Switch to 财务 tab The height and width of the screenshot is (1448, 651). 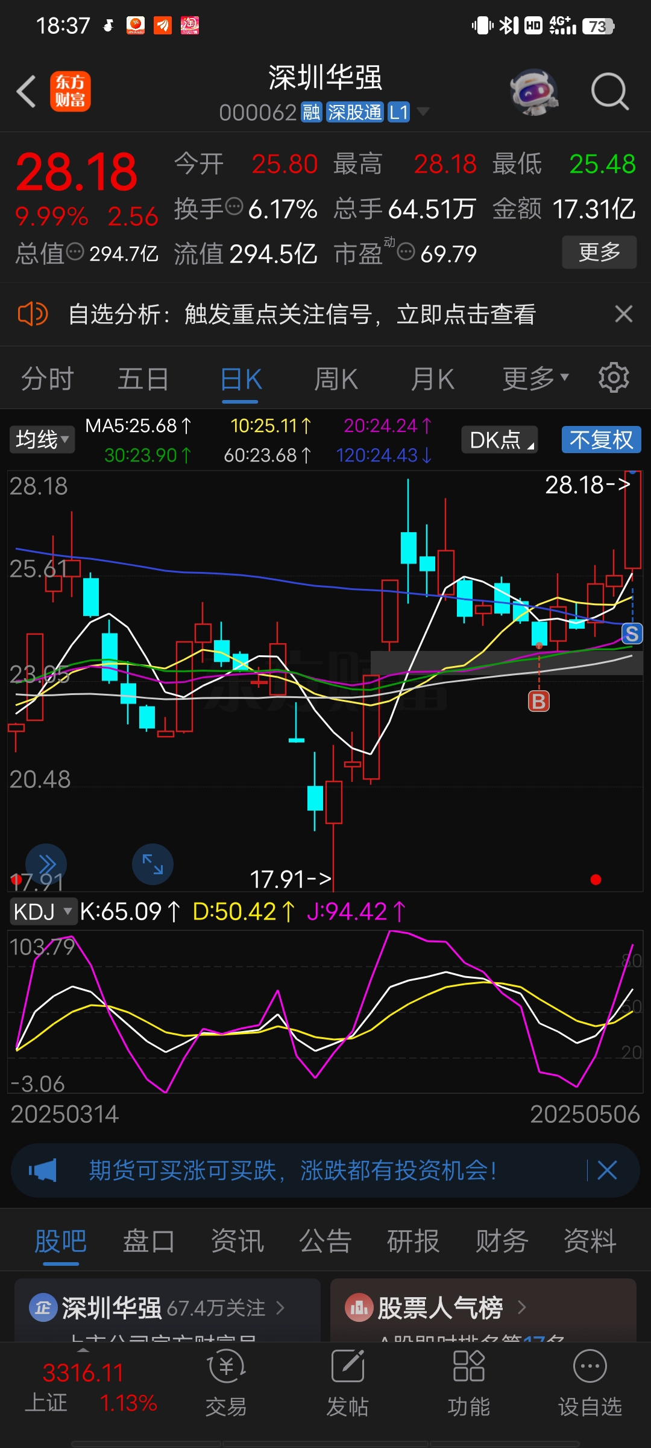click(x=502, y=1241)
